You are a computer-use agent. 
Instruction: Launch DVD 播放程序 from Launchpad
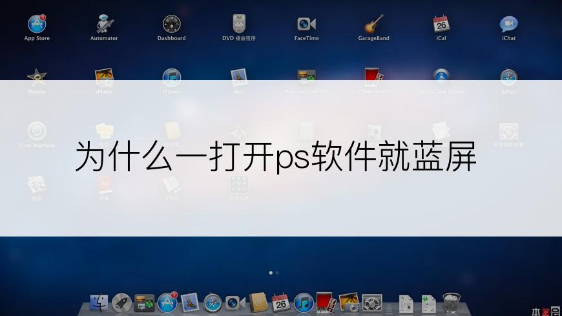coord(239,25)
